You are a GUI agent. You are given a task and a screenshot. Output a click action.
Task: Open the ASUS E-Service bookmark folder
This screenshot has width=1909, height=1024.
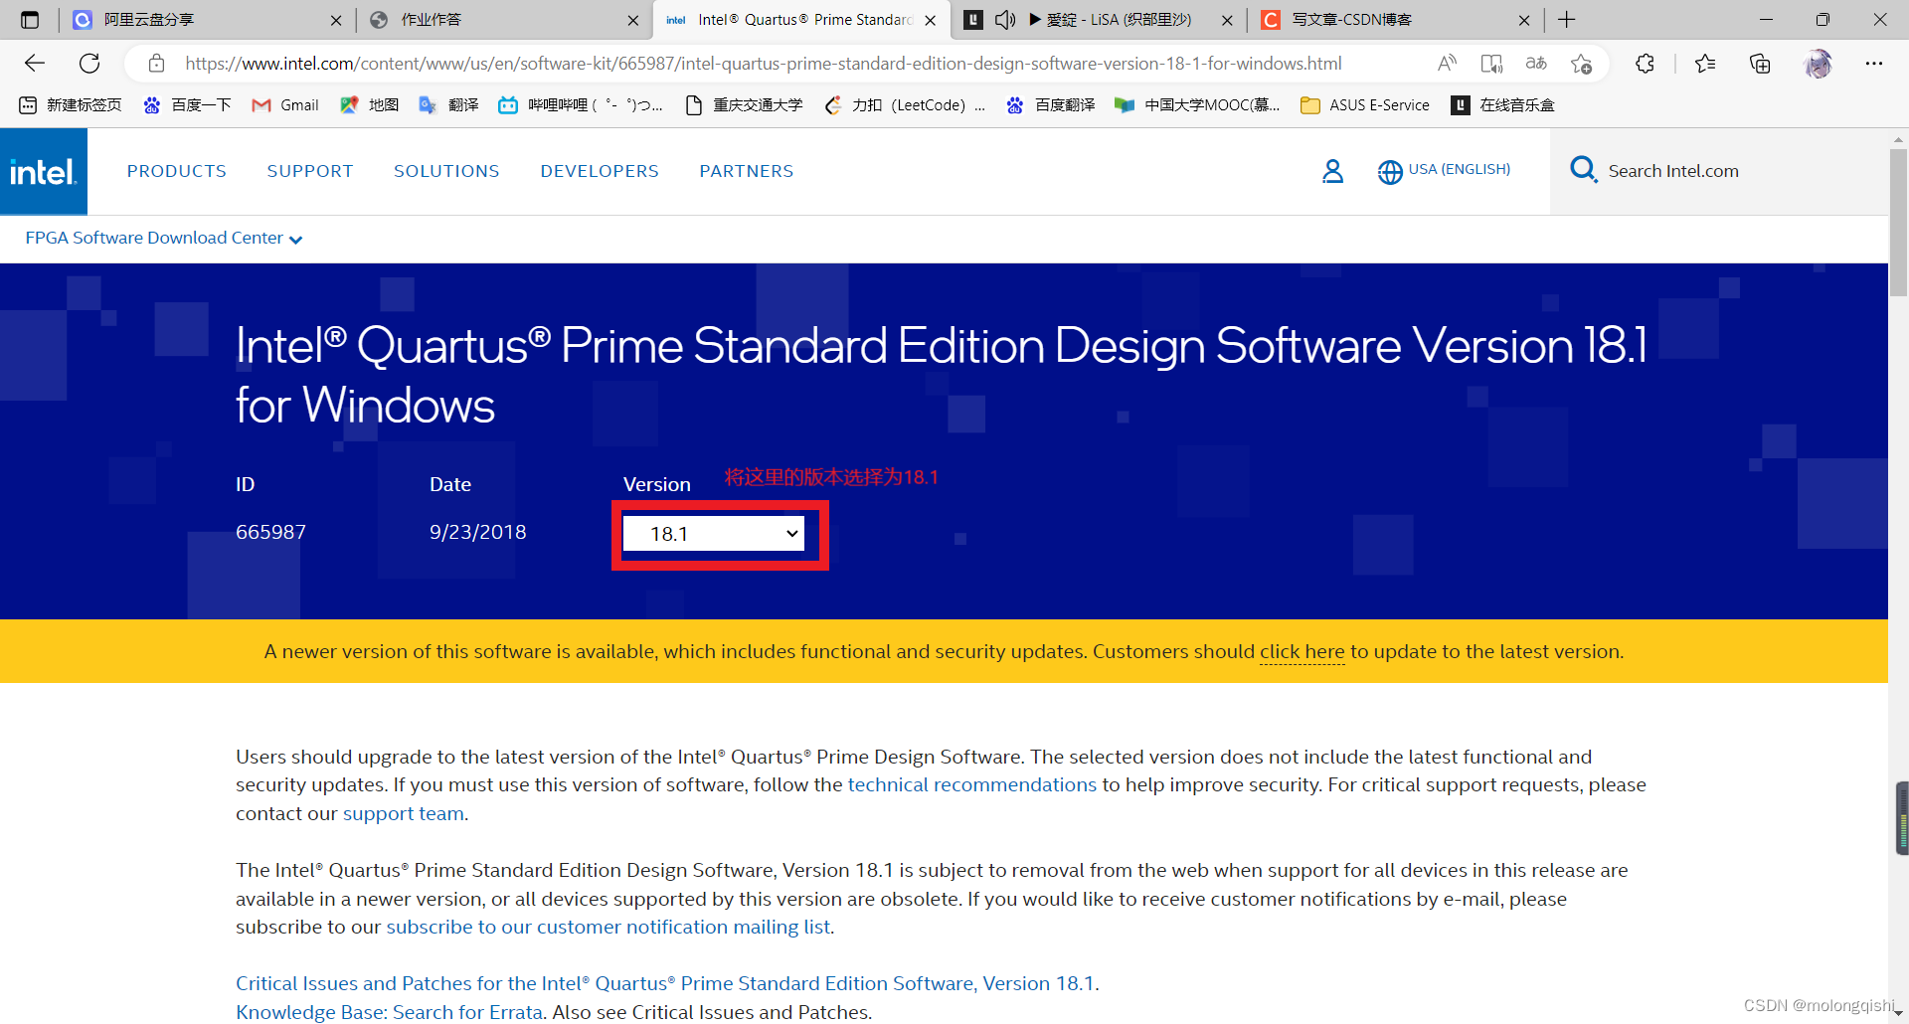(x=1365, y=105)
